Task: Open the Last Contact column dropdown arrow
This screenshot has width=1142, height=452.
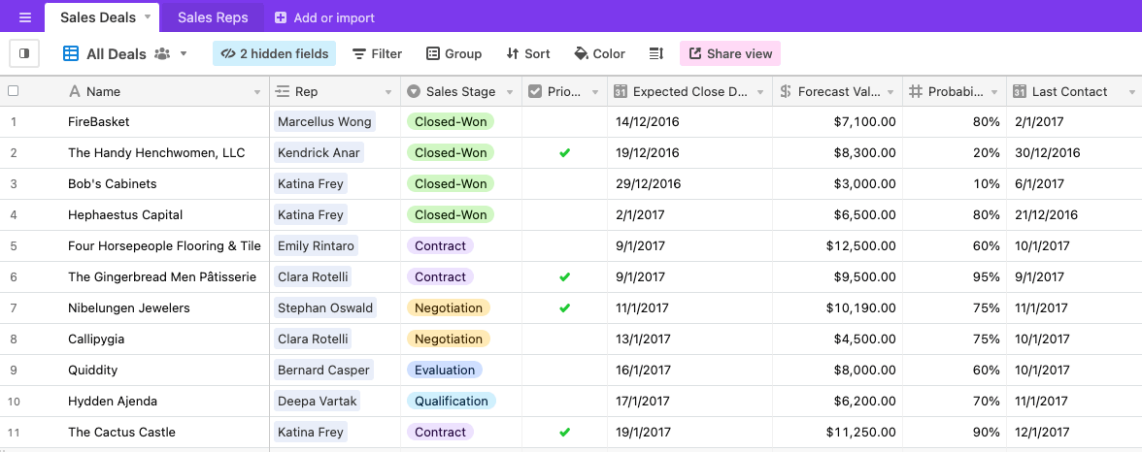Action: point(1131,92)
